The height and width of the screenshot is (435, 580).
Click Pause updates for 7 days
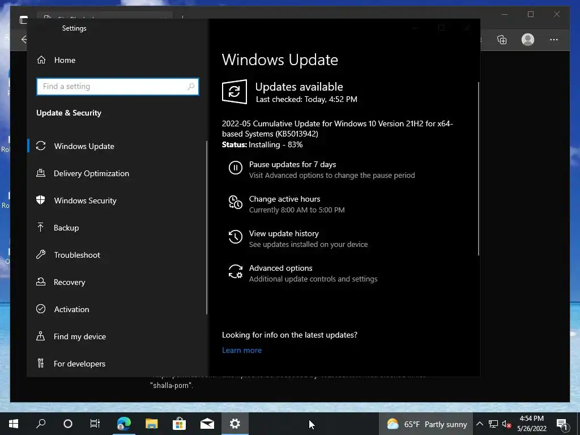click(292, 164)
